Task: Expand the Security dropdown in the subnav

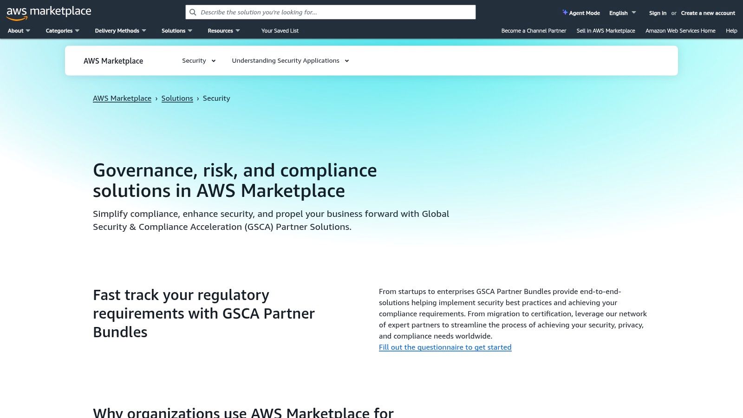Action: pyautogui.click(x=199, y=60)
